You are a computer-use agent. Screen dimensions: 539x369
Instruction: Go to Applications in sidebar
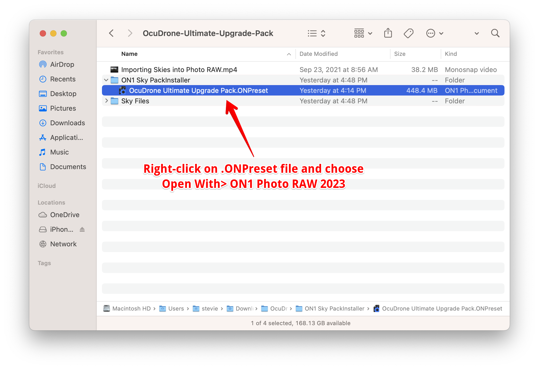coord(66,138)
